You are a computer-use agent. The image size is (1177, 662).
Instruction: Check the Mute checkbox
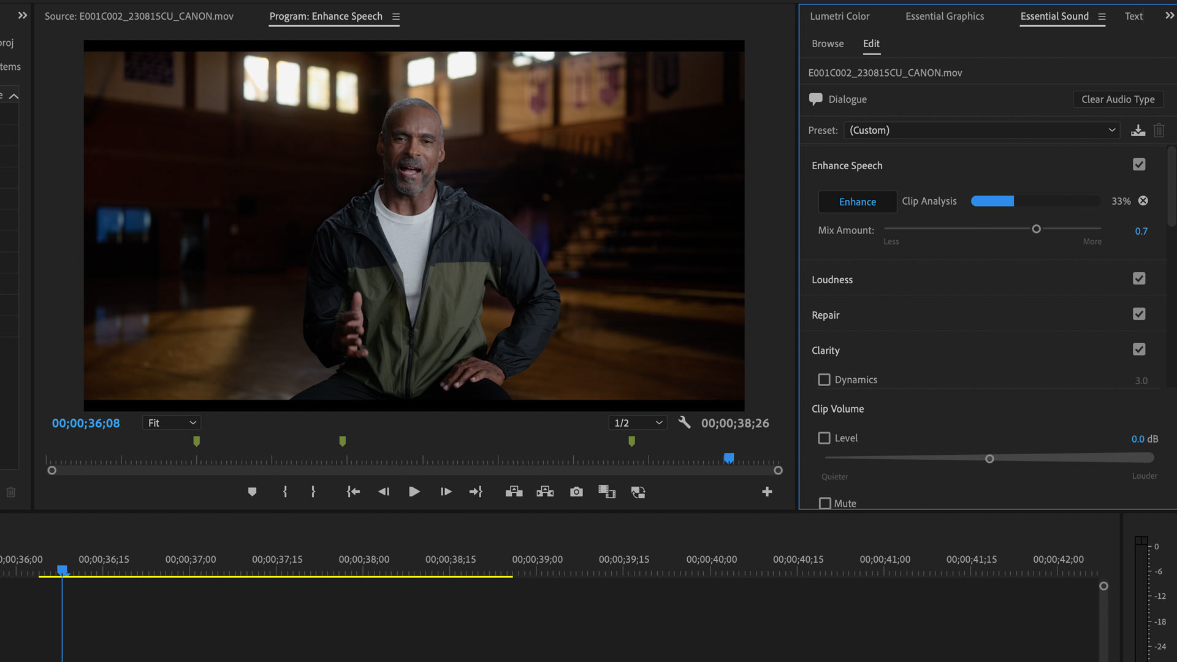coord(825,503)
